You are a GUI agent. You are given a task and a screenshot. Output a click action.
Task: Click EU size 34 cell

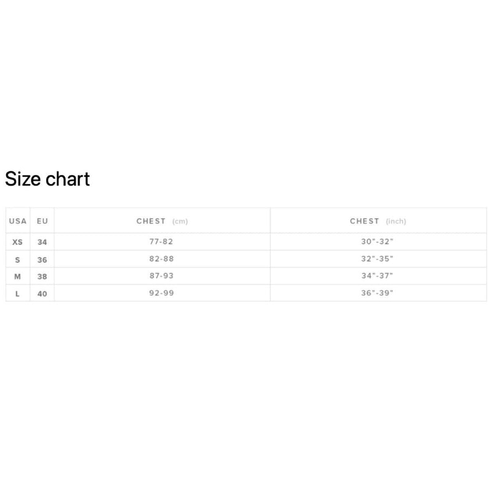tap(42, 242)
